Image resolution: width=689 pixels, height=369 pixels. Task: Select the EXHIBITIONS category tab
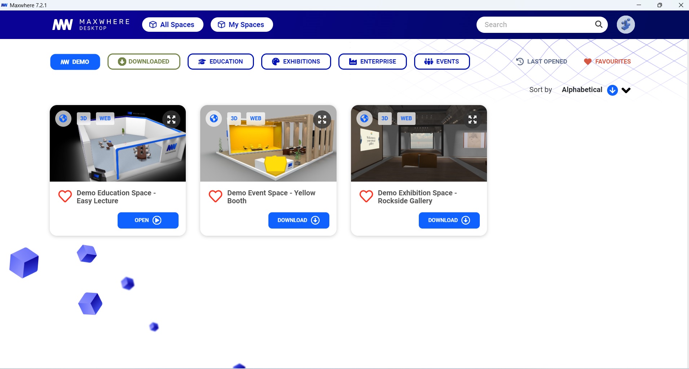coord(296,61)
